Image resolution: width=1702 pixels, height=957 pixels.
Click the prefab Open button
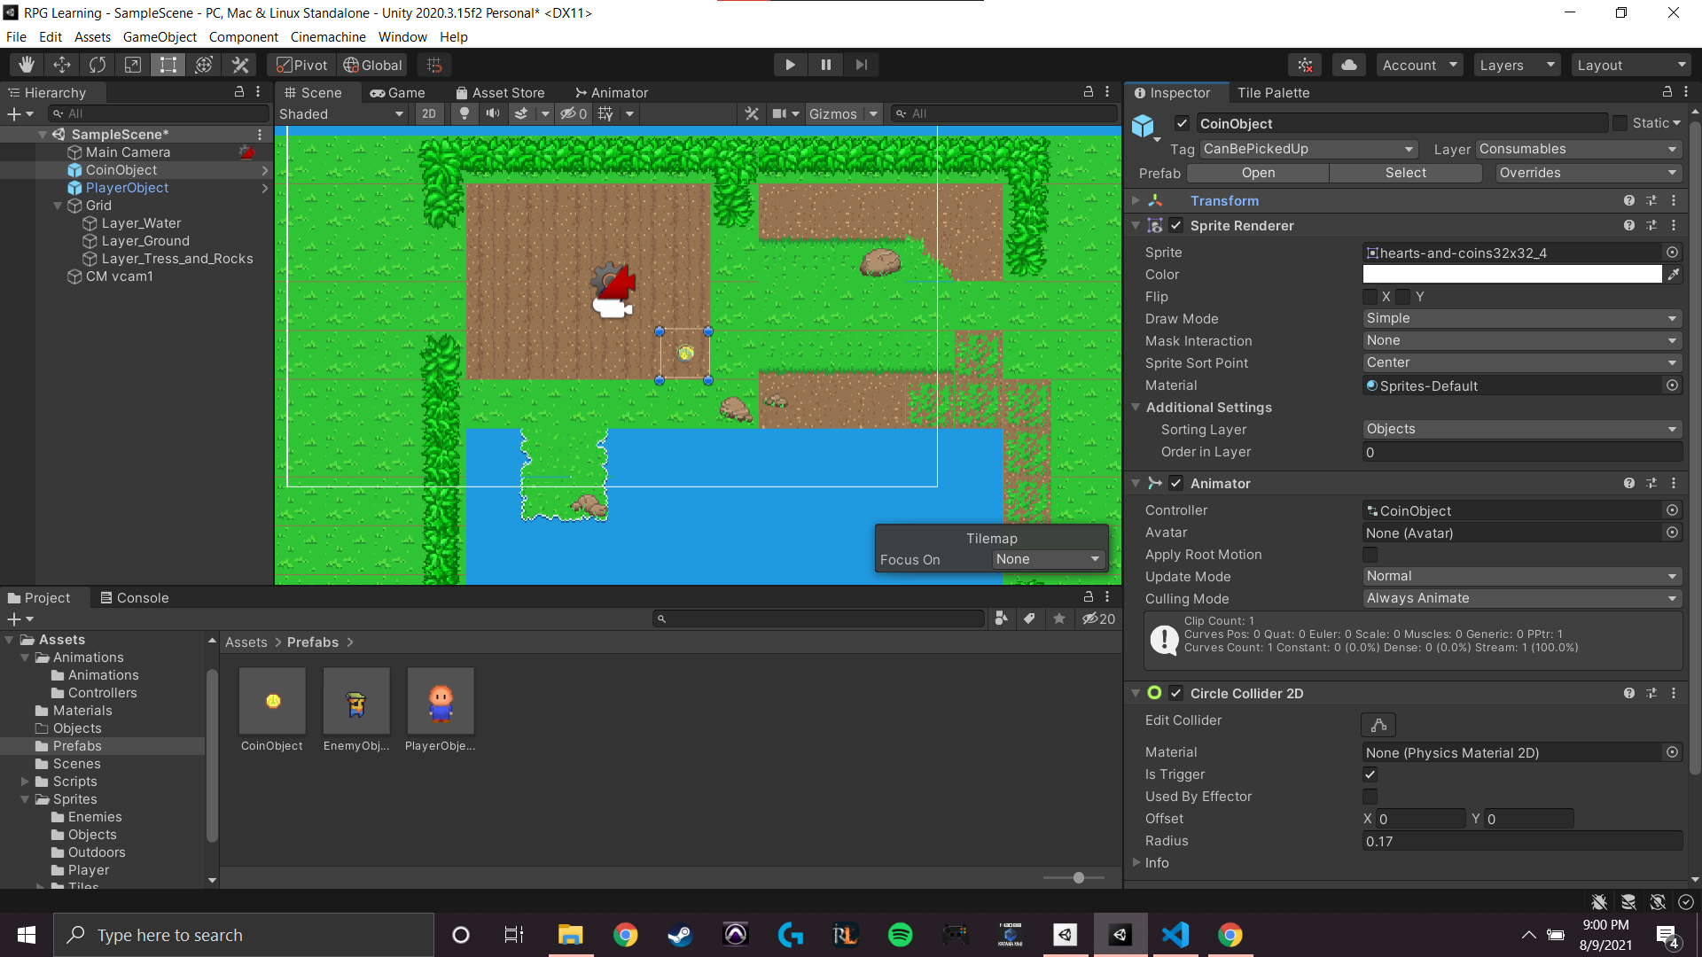(1258, 173)
